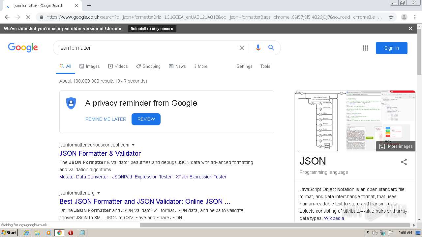Start voice search with microphone icon
Screen dimensions: 422x237
(258, 48)
